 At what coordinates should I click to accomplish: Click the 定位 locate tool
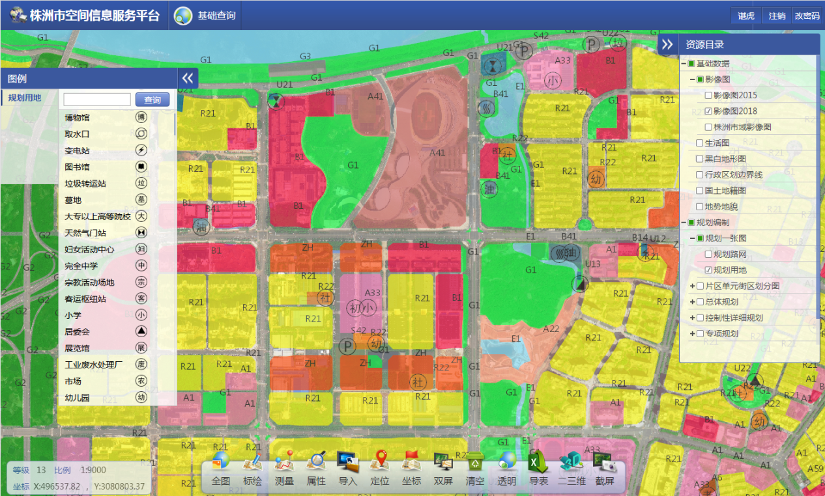(379, 469)
